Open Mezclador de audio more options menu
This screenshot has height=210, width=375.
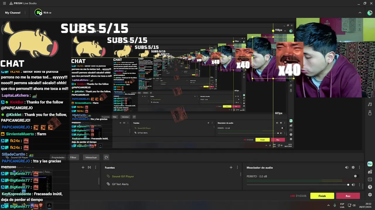point(359,167)
